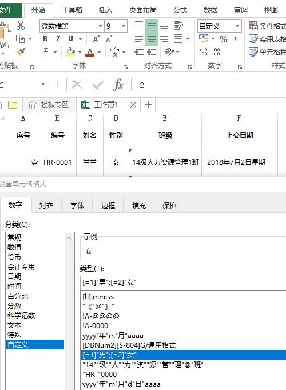
Task: Apply the yellow fill color bucket
Action: [x=70, y=52]
